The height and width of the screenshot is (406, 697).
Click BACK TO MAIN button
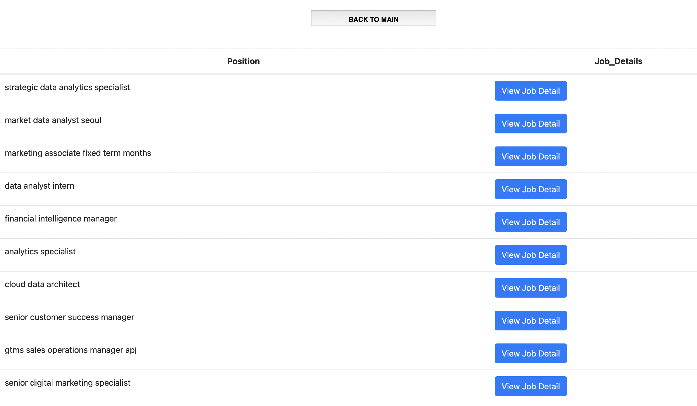tap(373, 19)
